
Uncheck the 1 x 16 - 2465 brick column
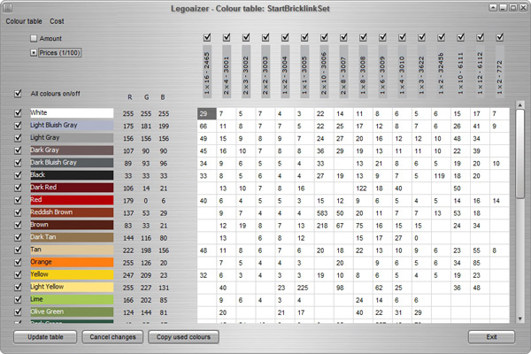[207, 37]
